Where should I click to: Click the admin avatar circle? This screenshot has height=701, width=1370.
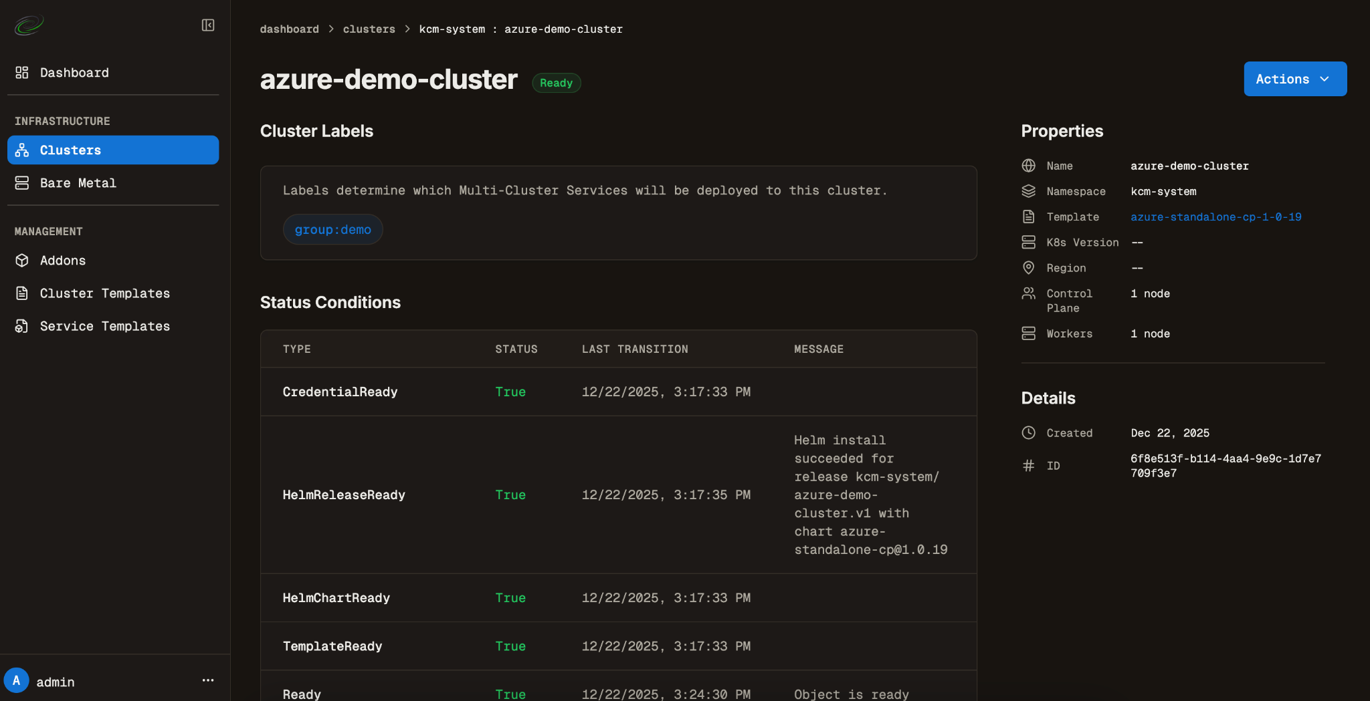(17, 681)
